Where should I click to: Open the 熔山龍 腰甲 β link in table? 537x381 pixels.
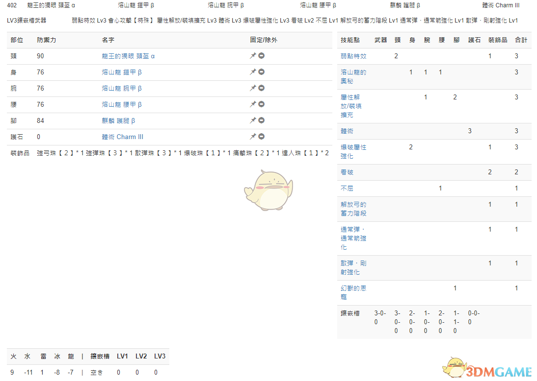click(x=122, y=104)
